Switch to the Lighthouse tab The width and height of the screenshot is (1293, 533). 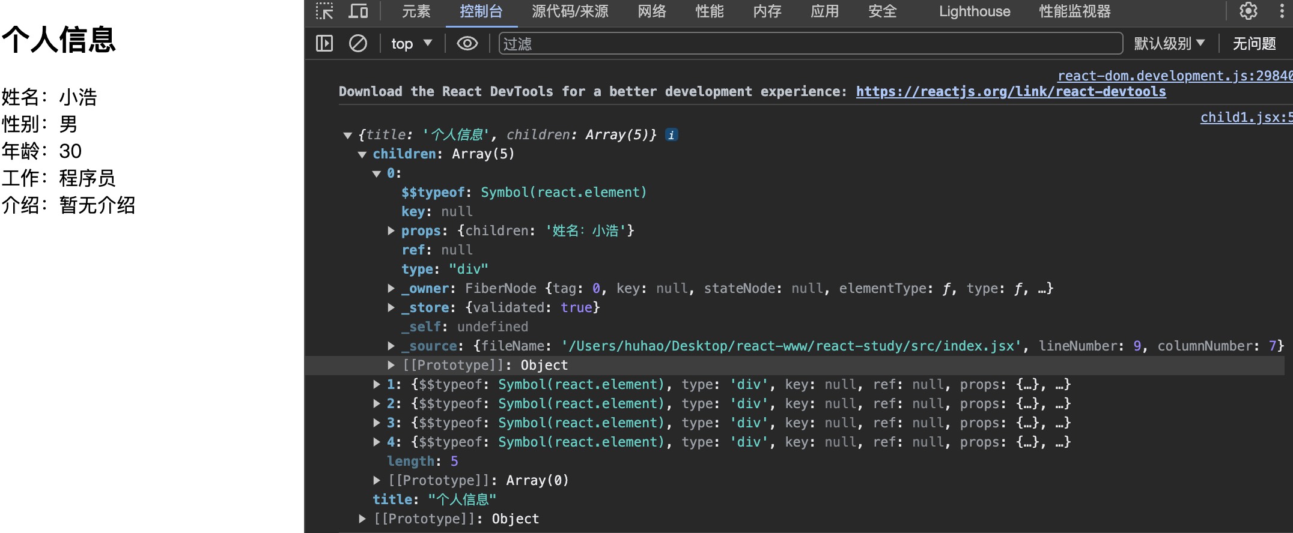(x=975, y=11)
